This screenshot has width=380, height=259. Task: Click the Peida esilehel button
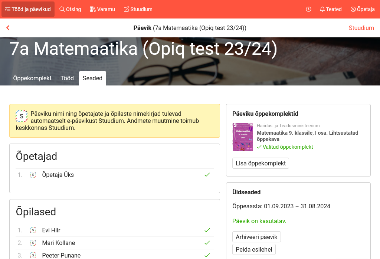pyautogui.click(x=254, y=249)
